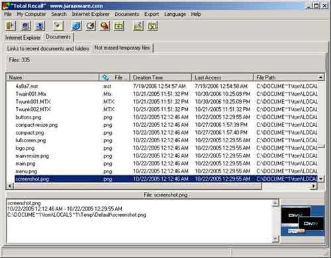Click details pane scroll down arrow

275,239
